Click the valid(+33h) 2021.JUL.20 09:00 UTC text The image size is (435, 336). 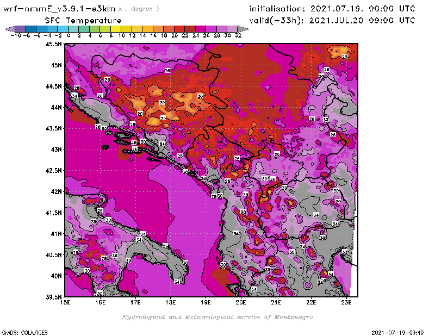pyautogui.click(x=332, y=21)
